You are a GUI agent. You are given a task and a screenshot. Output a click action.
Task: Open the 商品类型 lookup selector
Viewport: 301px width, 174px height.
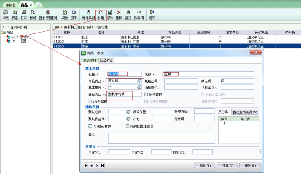click(x=140, y=81)
